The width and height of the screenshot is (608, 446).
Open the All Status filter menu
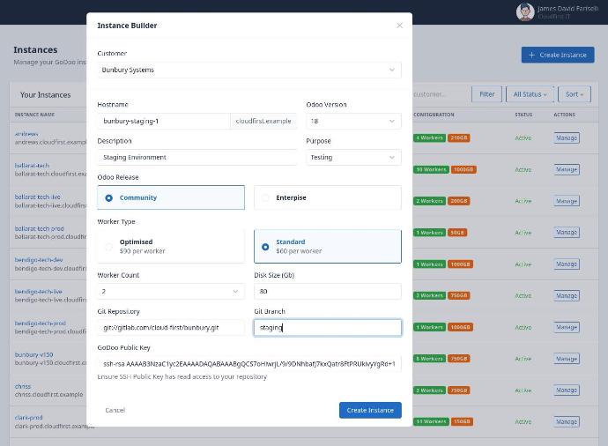coord(530,94)
